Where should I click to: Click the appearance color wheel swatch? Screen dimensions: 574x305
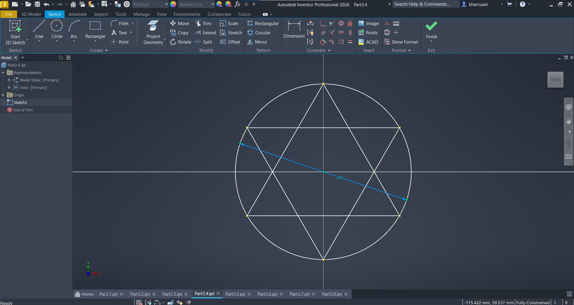pos(173,4)
